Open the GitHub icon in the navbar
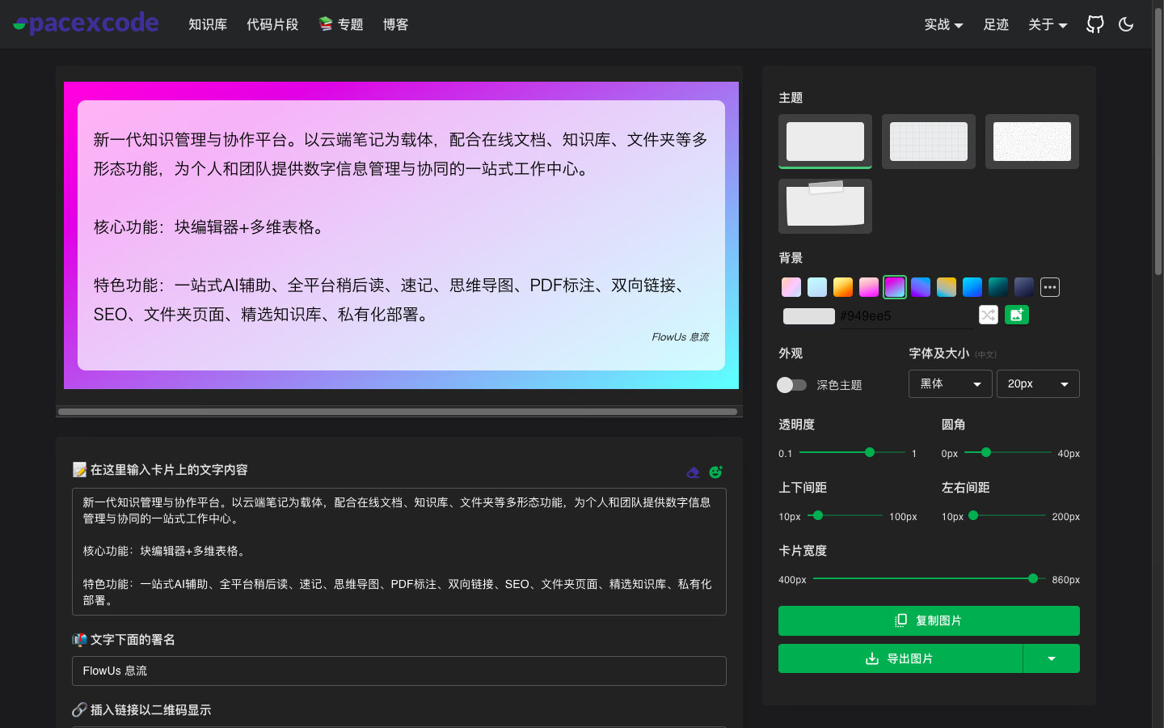 click(x=1094, y=24)
